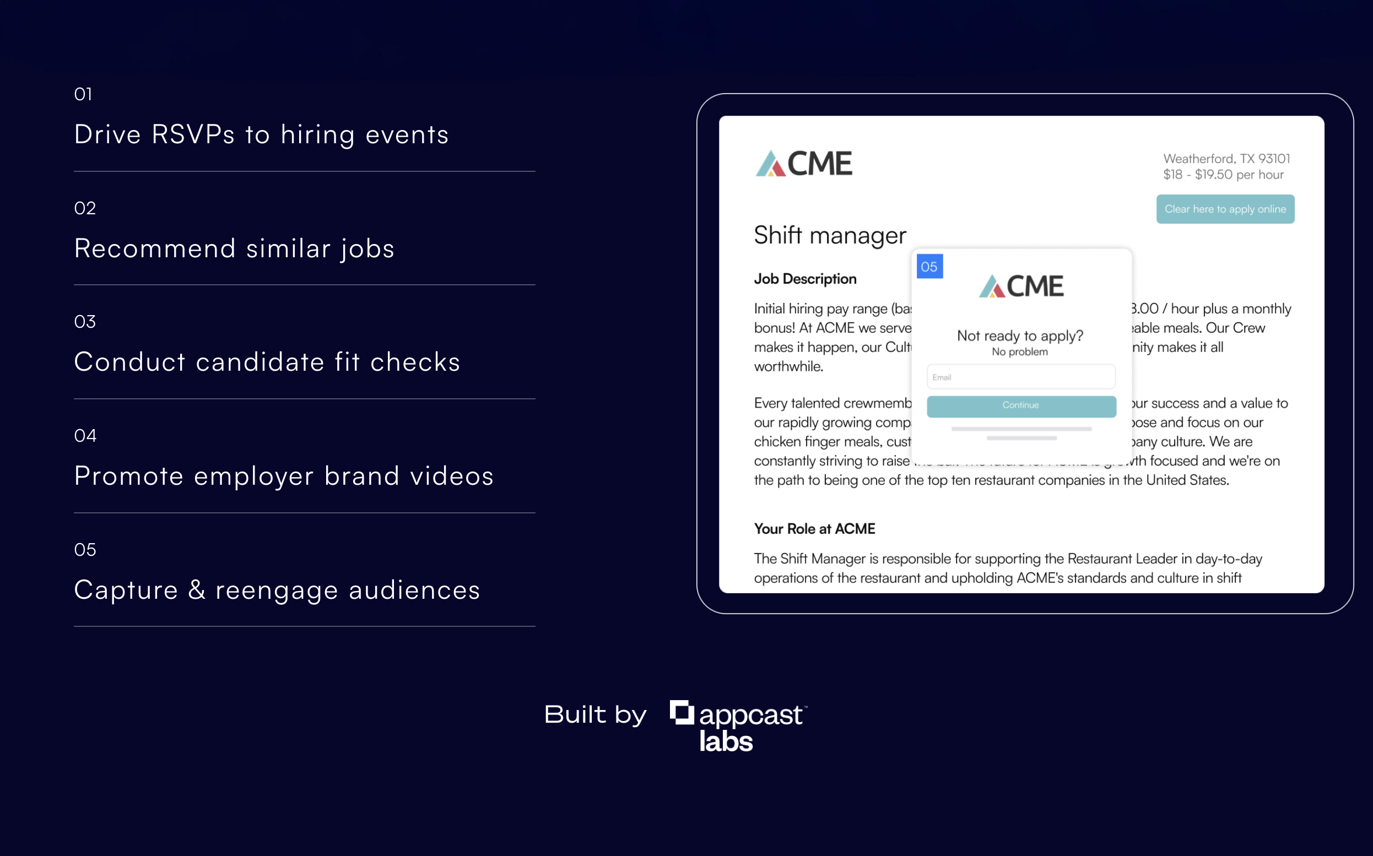Click 'Not ready to apply?' heading
Screen dimensions: 1373x856
pyautogui.click(x=1020, y=335)
